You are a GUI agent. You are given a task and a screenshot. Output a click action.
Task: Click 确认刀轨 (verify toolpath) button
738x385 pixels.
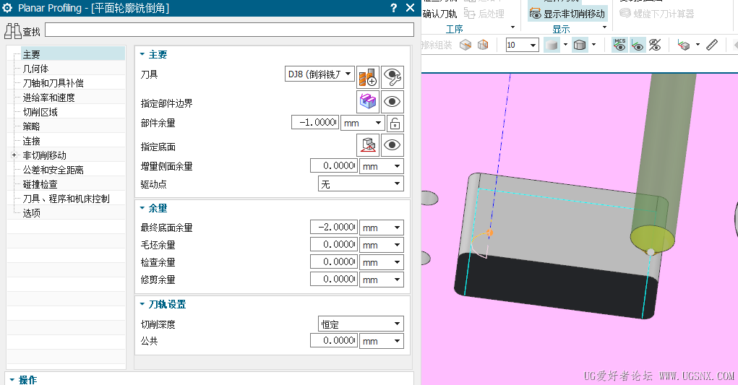(x=439, y=14)
